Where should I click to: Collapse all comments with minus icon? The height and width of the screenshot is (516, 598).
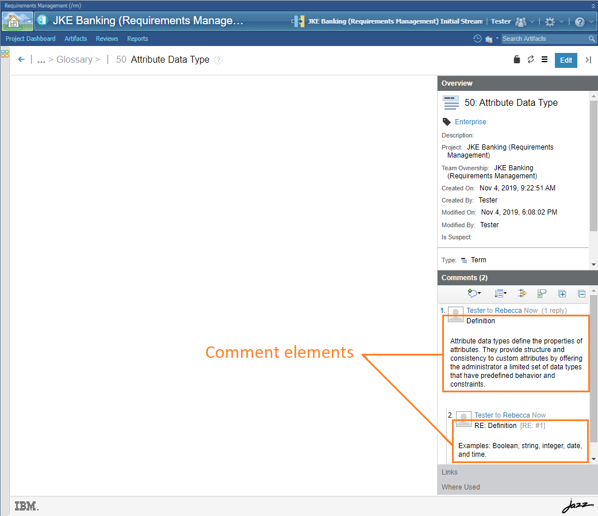pyautogui.click(x=581, y=293)
